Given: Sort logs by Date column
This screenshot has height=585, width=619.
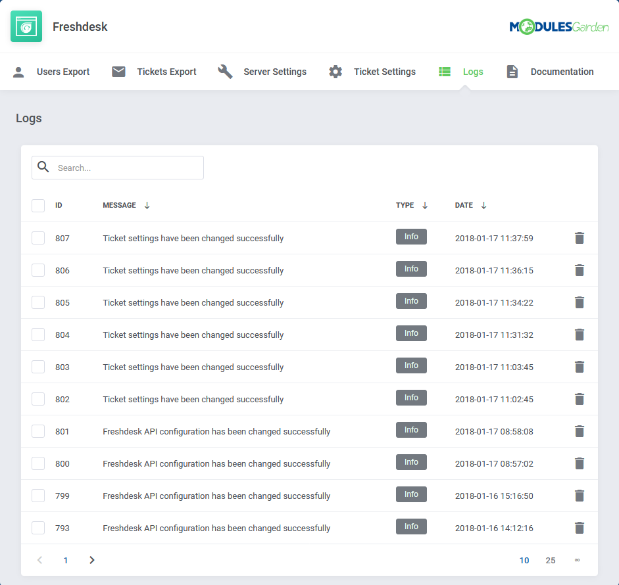Looking at the screenshot, I should 470,206.
